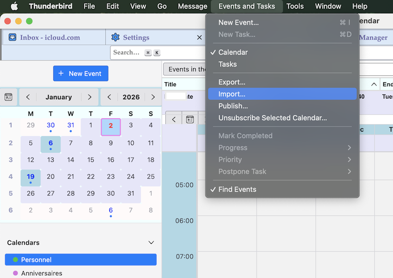Open the 'Events in the' filter dropdown
This screenshot has width=393, height=278.
(184, 69)
